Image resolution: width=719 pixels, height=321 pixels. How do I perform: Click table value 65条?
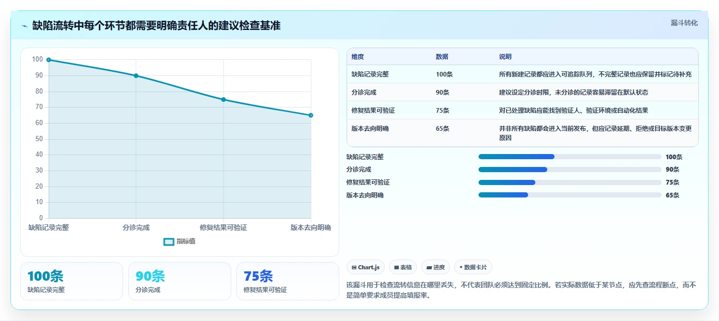pos(443,129)
